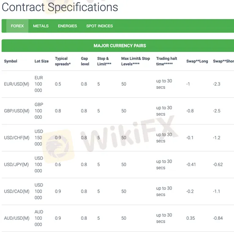This screenshot has height=232, width=234.
Task: Click the Trading halt time column header
Action: [x=166, y=61]
